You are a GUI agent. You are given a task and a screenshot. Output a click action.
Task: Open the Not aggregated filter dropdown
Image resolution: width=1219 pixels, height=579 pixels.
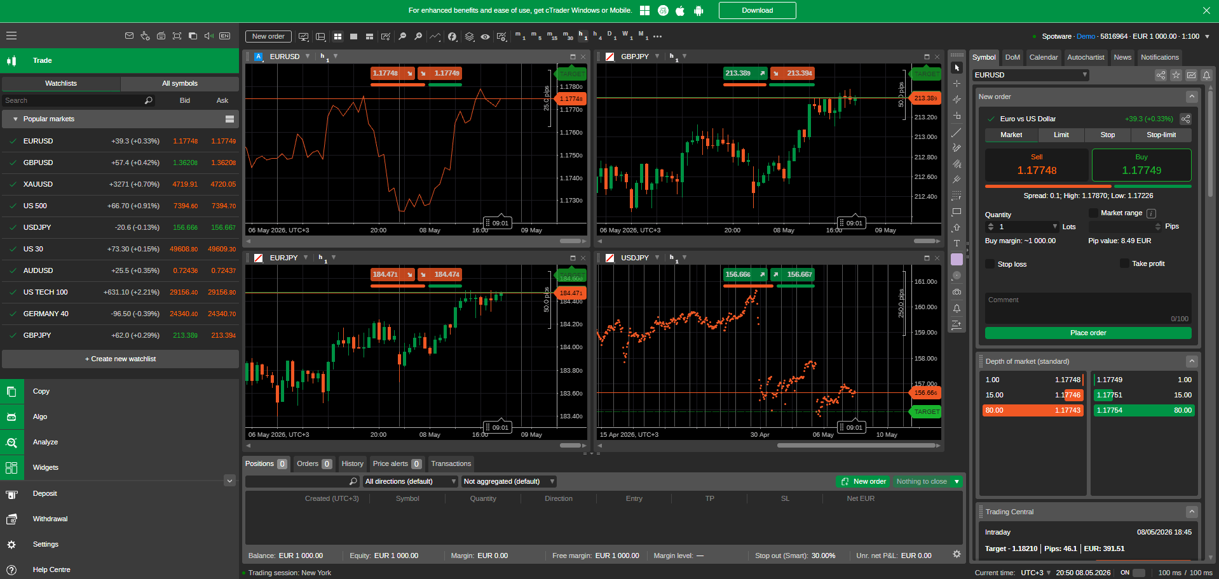click(508, 481)
